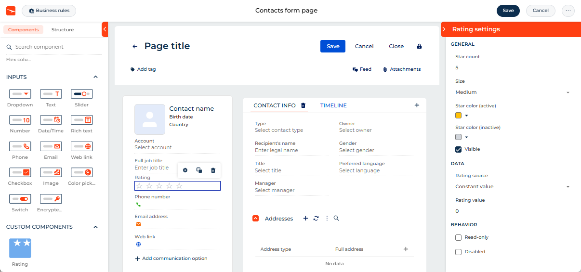Collapse the Rating settings panel

pyautogui.click(x=444, y=29)
